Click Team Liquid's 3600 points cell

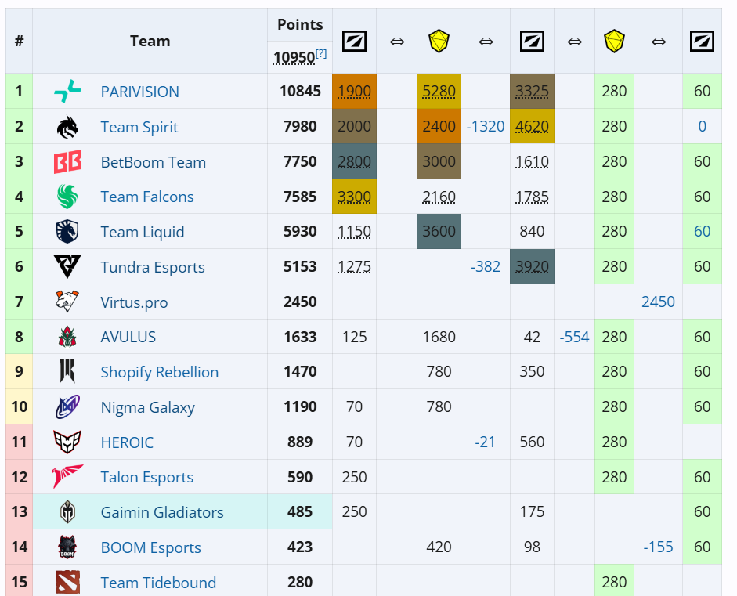pyautogui.click(x=439, y=231)
